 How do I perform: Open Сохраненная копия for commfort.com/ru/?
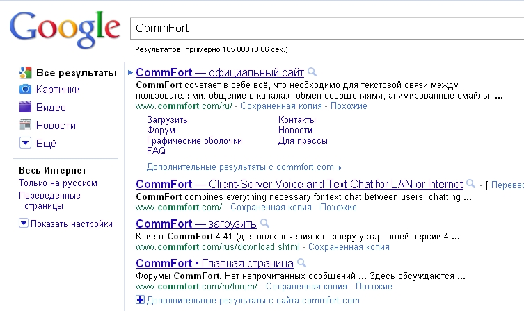281,106
